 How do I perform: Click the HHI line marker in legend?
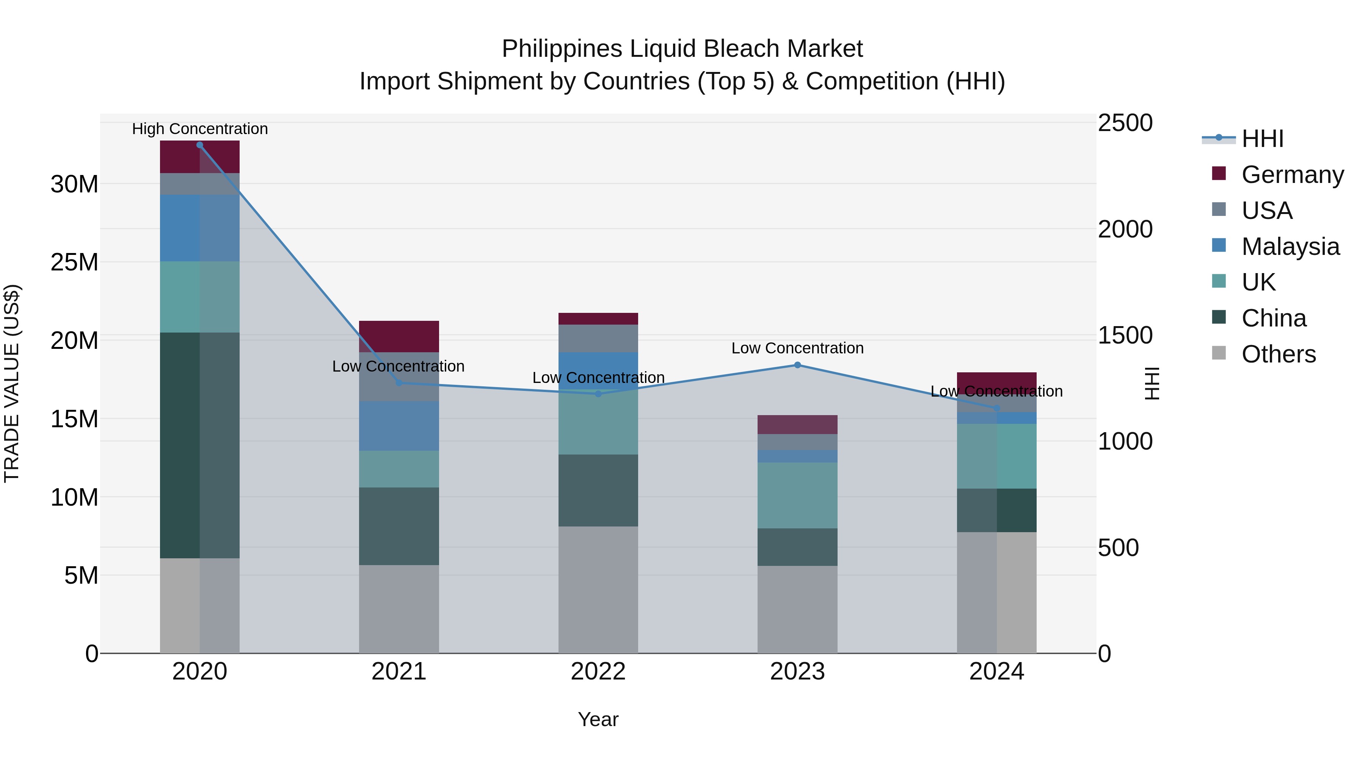[1219, 137]
